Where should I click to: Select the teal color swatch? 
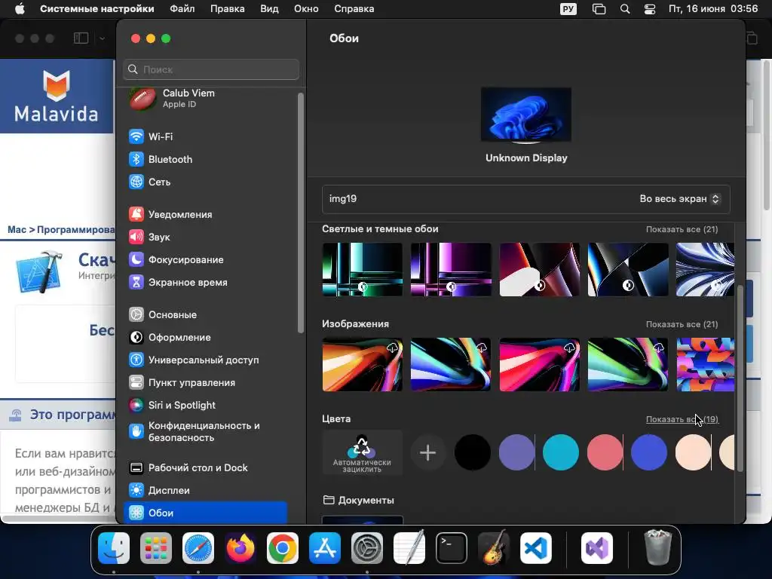[561, 452]
